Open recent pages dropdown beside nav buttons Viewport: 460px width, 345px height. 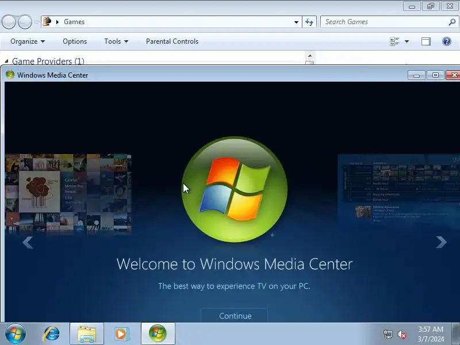coord(36,22)
